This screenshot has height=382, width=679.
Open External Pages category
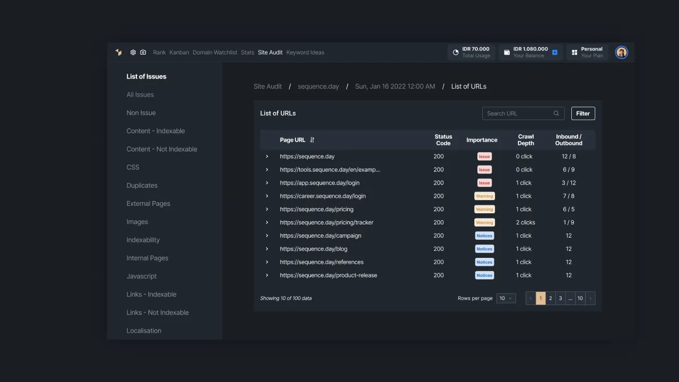coord(148,204)
